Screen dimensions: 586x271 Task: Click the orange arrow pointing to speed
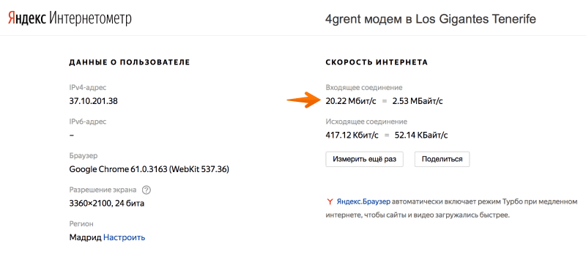[x=303, y=100]
